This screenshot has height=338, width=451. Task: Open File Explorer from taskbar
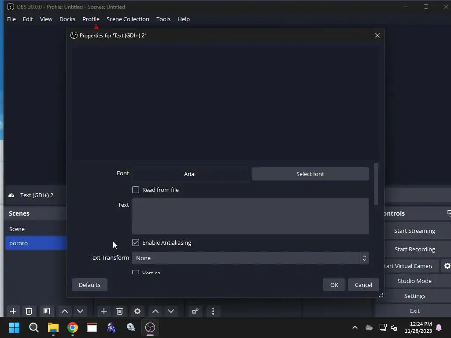(53, 327)
